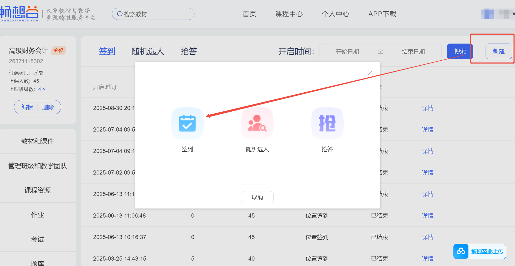Open the 结束日期 end date picker
Viewport: 515px width, 266px height.
point(413,51)
